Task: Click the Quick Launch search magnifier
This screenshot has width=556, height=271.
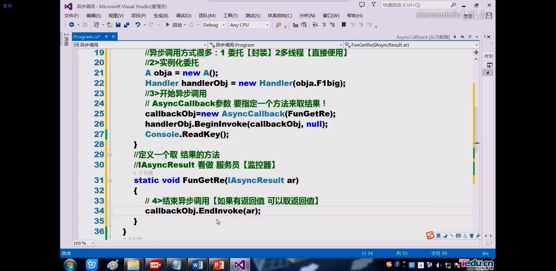Action: 453,5
